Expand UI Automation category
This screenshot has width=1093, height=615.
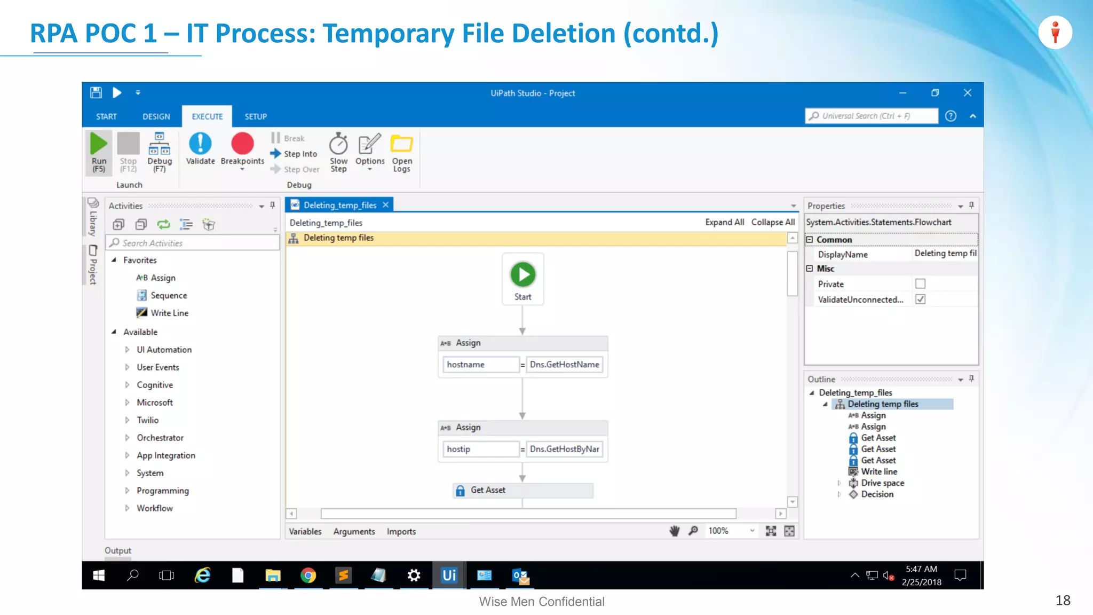127,350
